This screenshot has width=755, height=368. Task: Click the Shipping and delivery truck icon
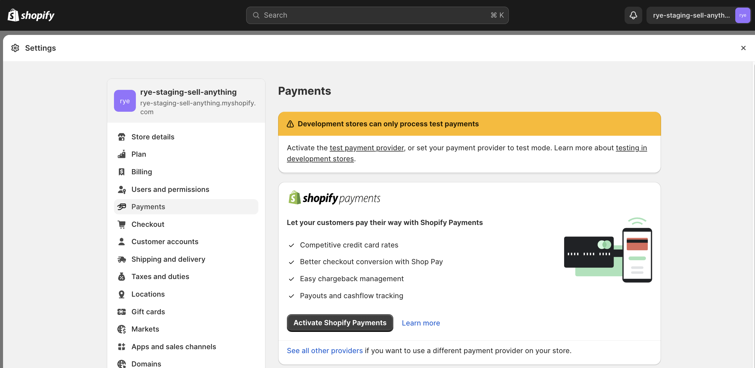pos(122,259)
